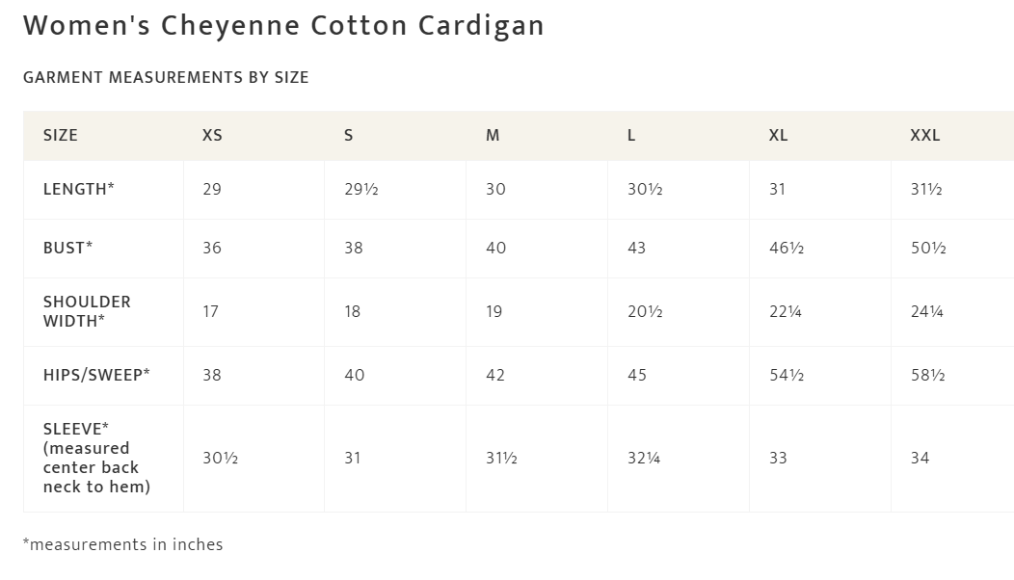1014x580 pixels.
Task: Click the "Garment Measurements by Size" subheading
Action: pos(166,77)
